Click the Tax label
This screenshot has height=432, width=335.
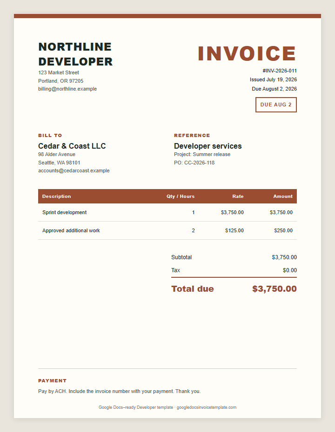click(x=175, y=270)
